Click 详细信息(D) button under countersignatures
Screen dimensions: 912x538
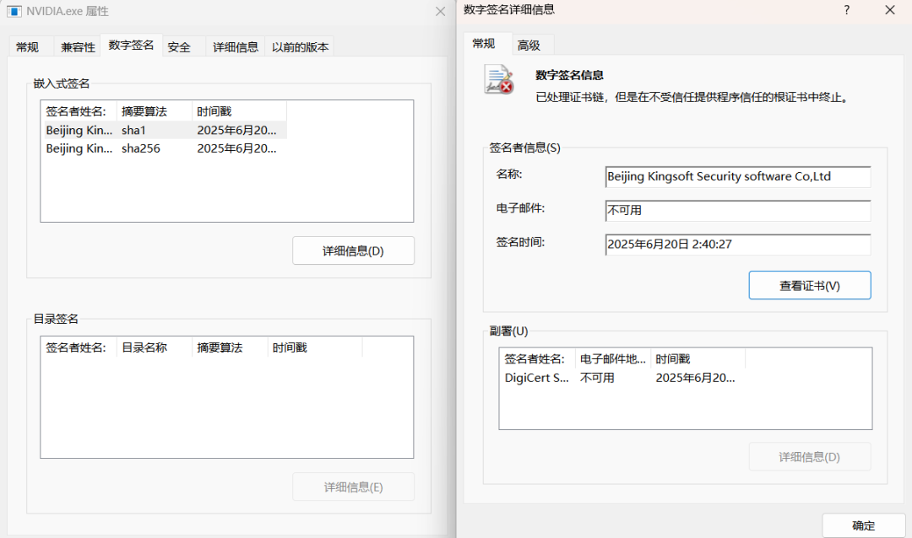coord(810,457)
